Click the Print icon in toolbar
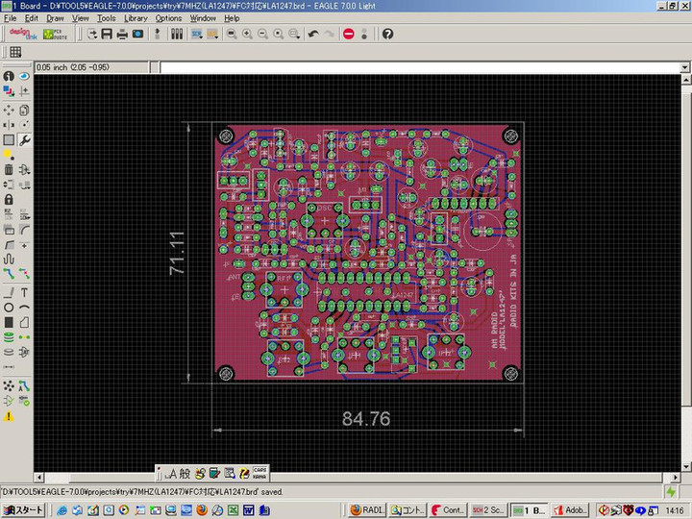This screenshot has width=692, height=519. point(122,34)
